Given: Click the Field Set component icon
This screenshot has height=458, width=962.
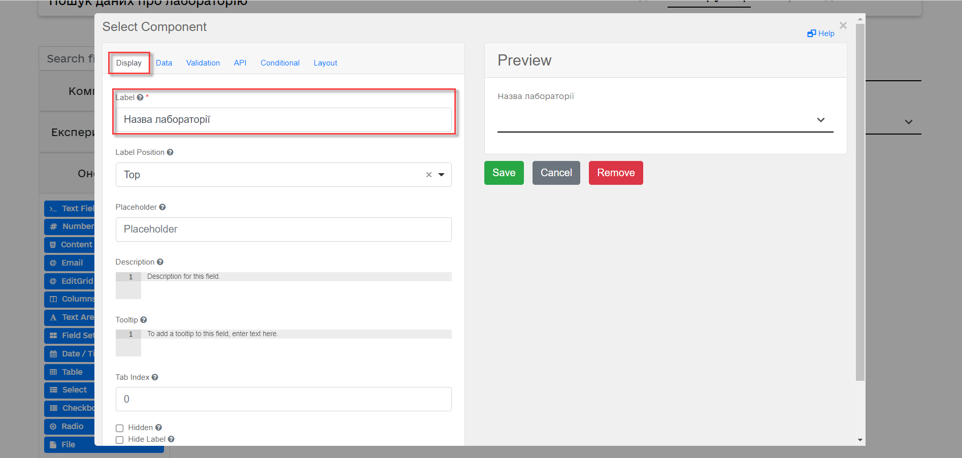Looking at the screenshot, I should coord(53,336).
